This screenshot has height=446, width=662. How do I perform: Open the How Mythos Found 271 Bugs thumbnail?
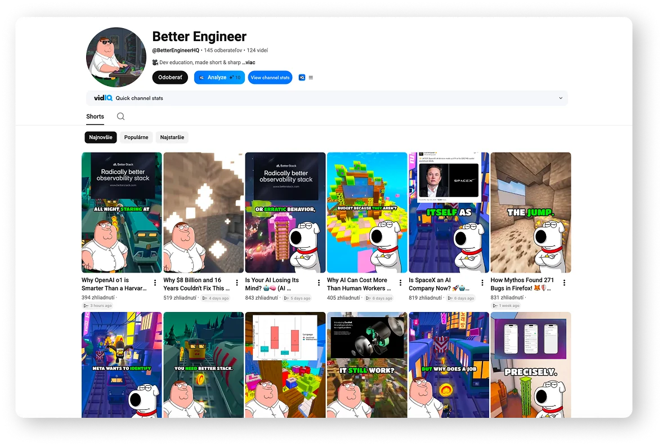click(x=531, y=212)
